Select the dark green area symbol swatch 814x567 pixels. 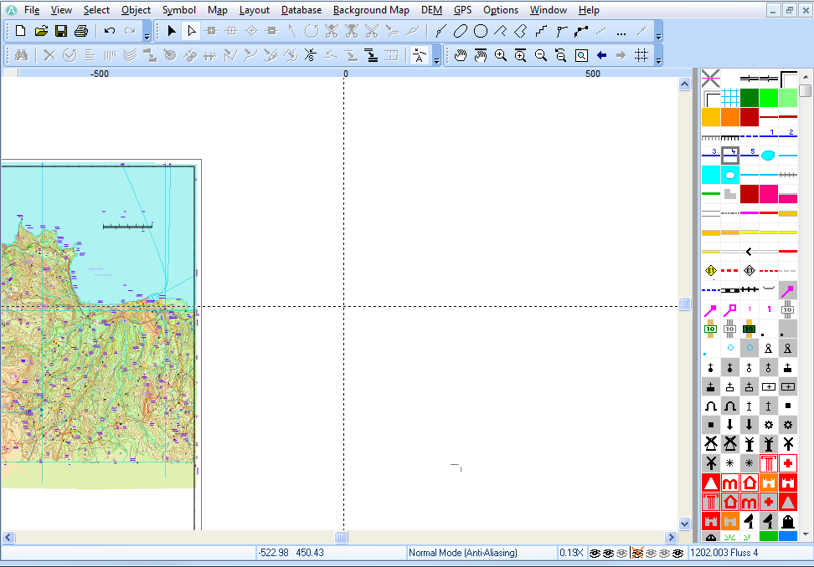[x=750, y=98]
